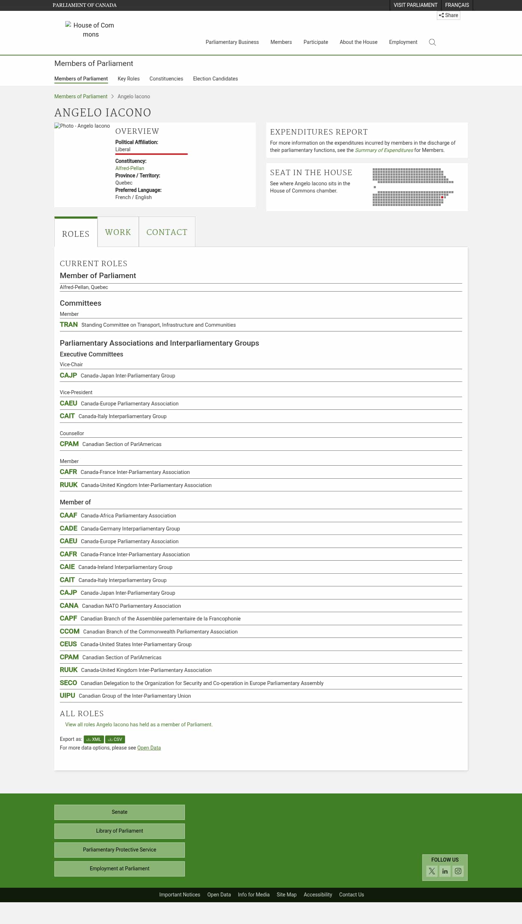Image resolution: width=522 pixels, height=924 pixels.
Task: Open the Alfred-Pellan constituency link
Action: pyautogui.click(x=130, y=168)
